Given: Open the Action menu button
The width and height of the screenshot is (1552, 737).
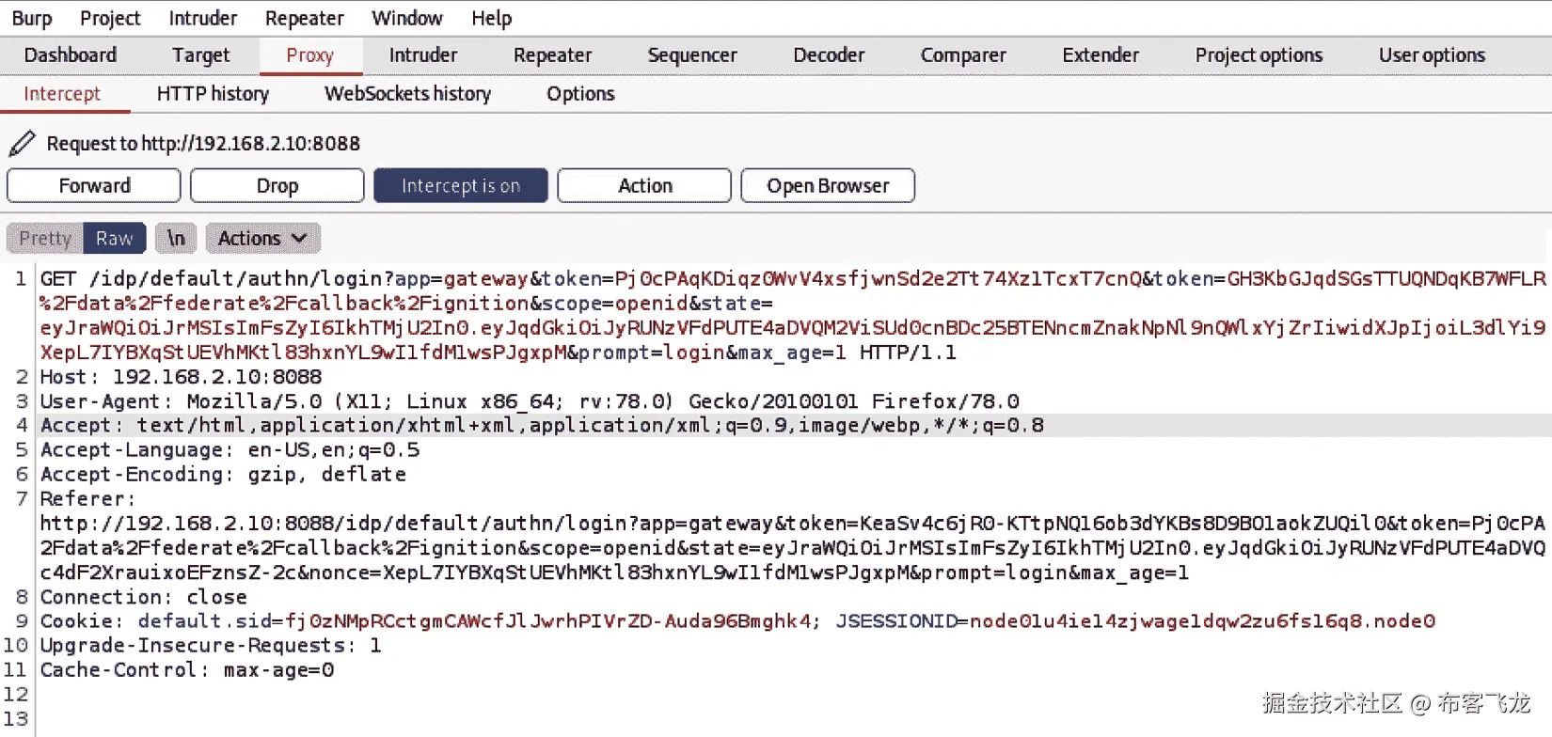Looking at the screenshot, I should point(644,185).
